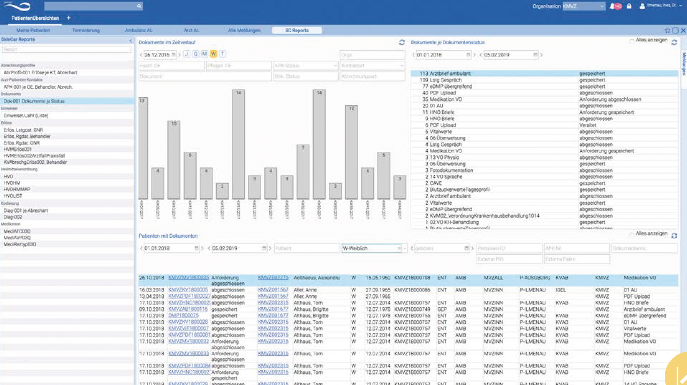The width and height of the screenshot is (687, 385).
Task: Click the lock icon in header
Action: coord(629,6)
